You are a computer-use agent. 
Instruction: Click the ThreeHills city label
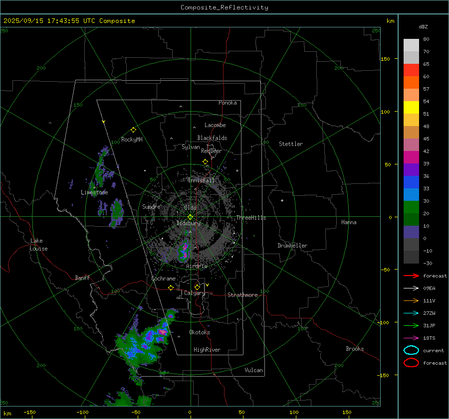(251, 218)
